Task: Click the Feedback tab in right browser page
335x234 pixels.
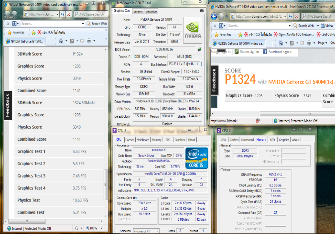Action: pos(214,80)
